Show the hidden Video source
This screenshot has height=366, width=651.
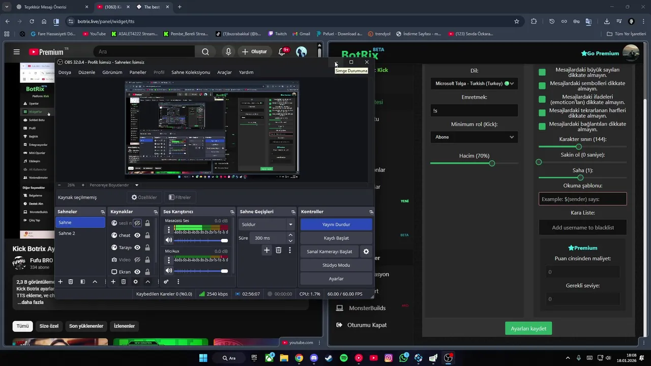(137, 260)
